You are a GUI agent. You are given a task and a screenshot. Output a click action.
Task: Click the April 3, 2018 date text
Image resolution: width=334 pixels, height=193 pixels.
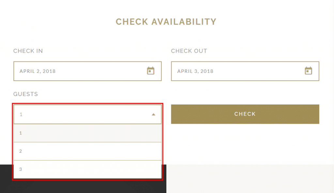pos(195,71)
